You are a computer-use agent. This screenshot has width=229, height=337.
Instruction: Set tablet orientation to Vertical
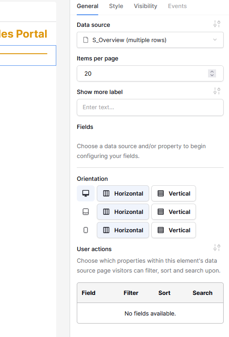tap(174, 212)
